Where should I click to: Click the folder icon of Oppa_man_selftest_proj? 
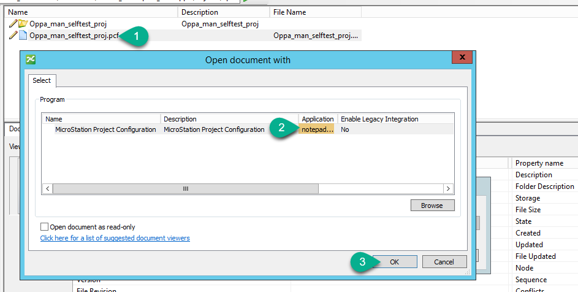click(23, 24)
